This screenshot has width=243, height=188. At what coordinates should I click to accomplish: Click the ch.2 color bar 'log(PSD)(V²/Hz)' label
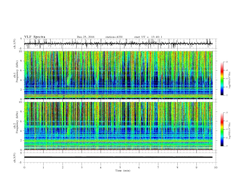230,131
